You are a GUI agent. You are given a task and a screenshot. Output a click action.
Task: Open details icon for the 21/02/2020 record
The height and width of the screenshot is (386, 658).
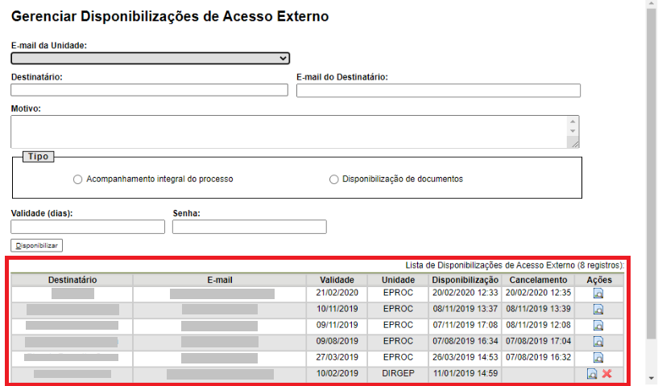pos(598,294)
